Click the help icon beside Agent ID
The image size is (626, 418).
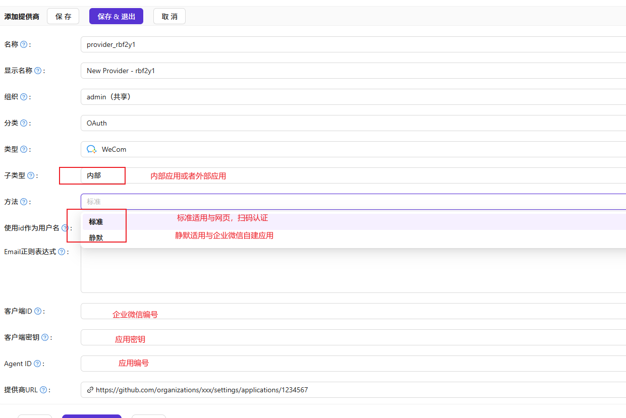pyautogui.click(x=37, y=364)
